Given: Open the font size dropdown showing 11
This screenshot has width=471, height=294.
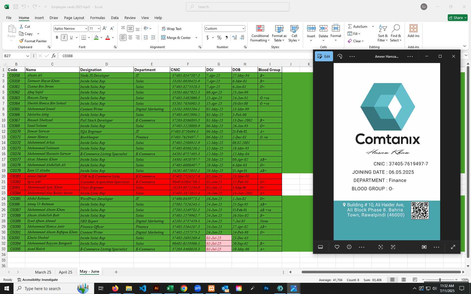Looking at the screenshot, I should [x=98, y=29].
